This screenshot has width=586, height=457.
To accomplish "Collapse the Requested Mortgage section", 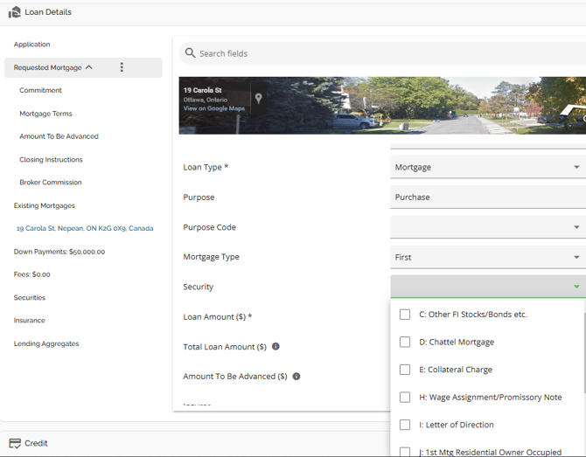I will (89, 67).
